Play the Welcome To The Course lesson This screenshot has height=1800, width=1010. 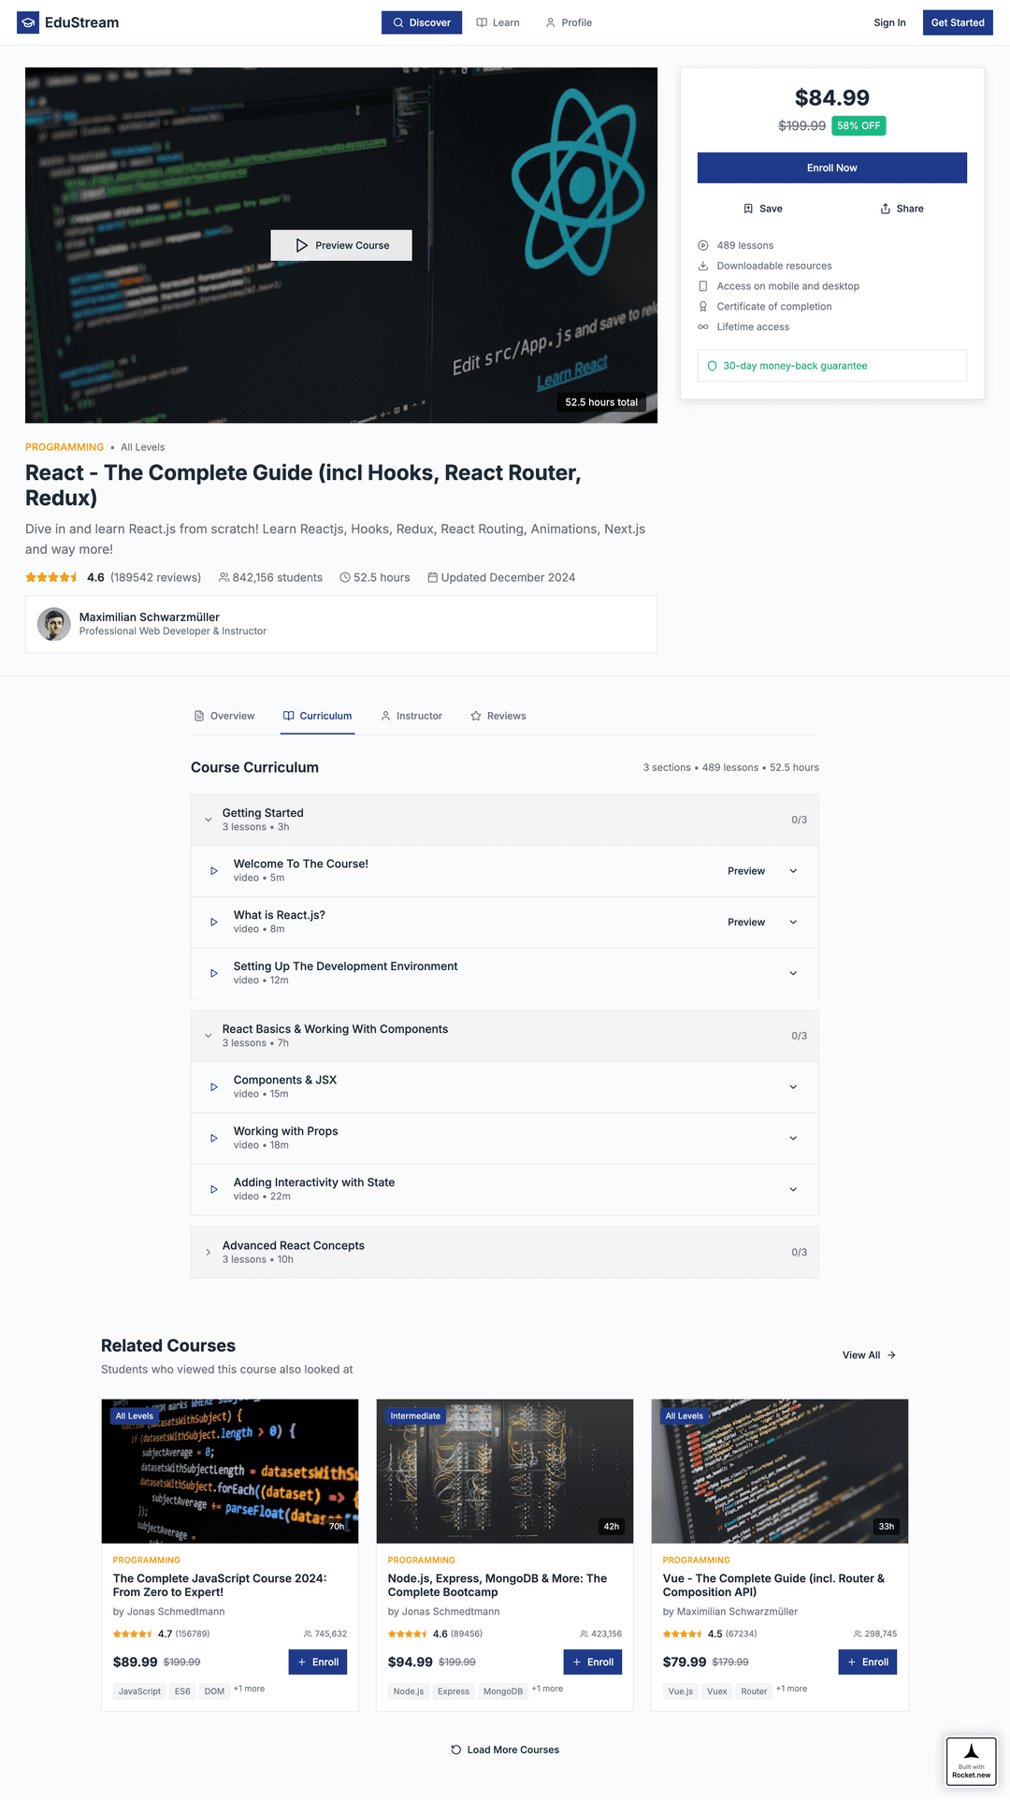(213, 870)
